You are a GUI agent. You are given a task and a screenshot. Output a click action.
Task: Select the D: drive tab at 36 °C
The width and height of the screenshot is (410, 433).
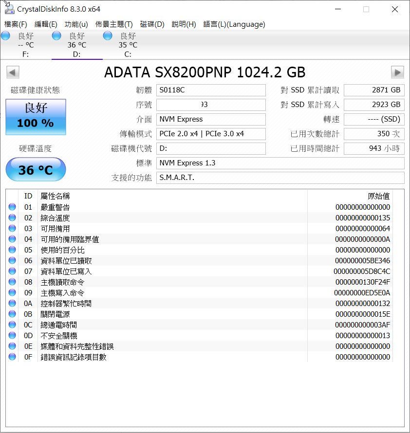pos(77,45)
